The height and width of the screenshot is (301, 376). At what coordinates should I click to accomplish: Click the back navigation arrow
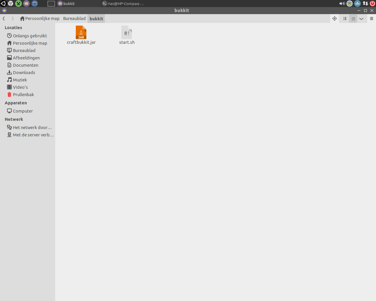point(4,19)
